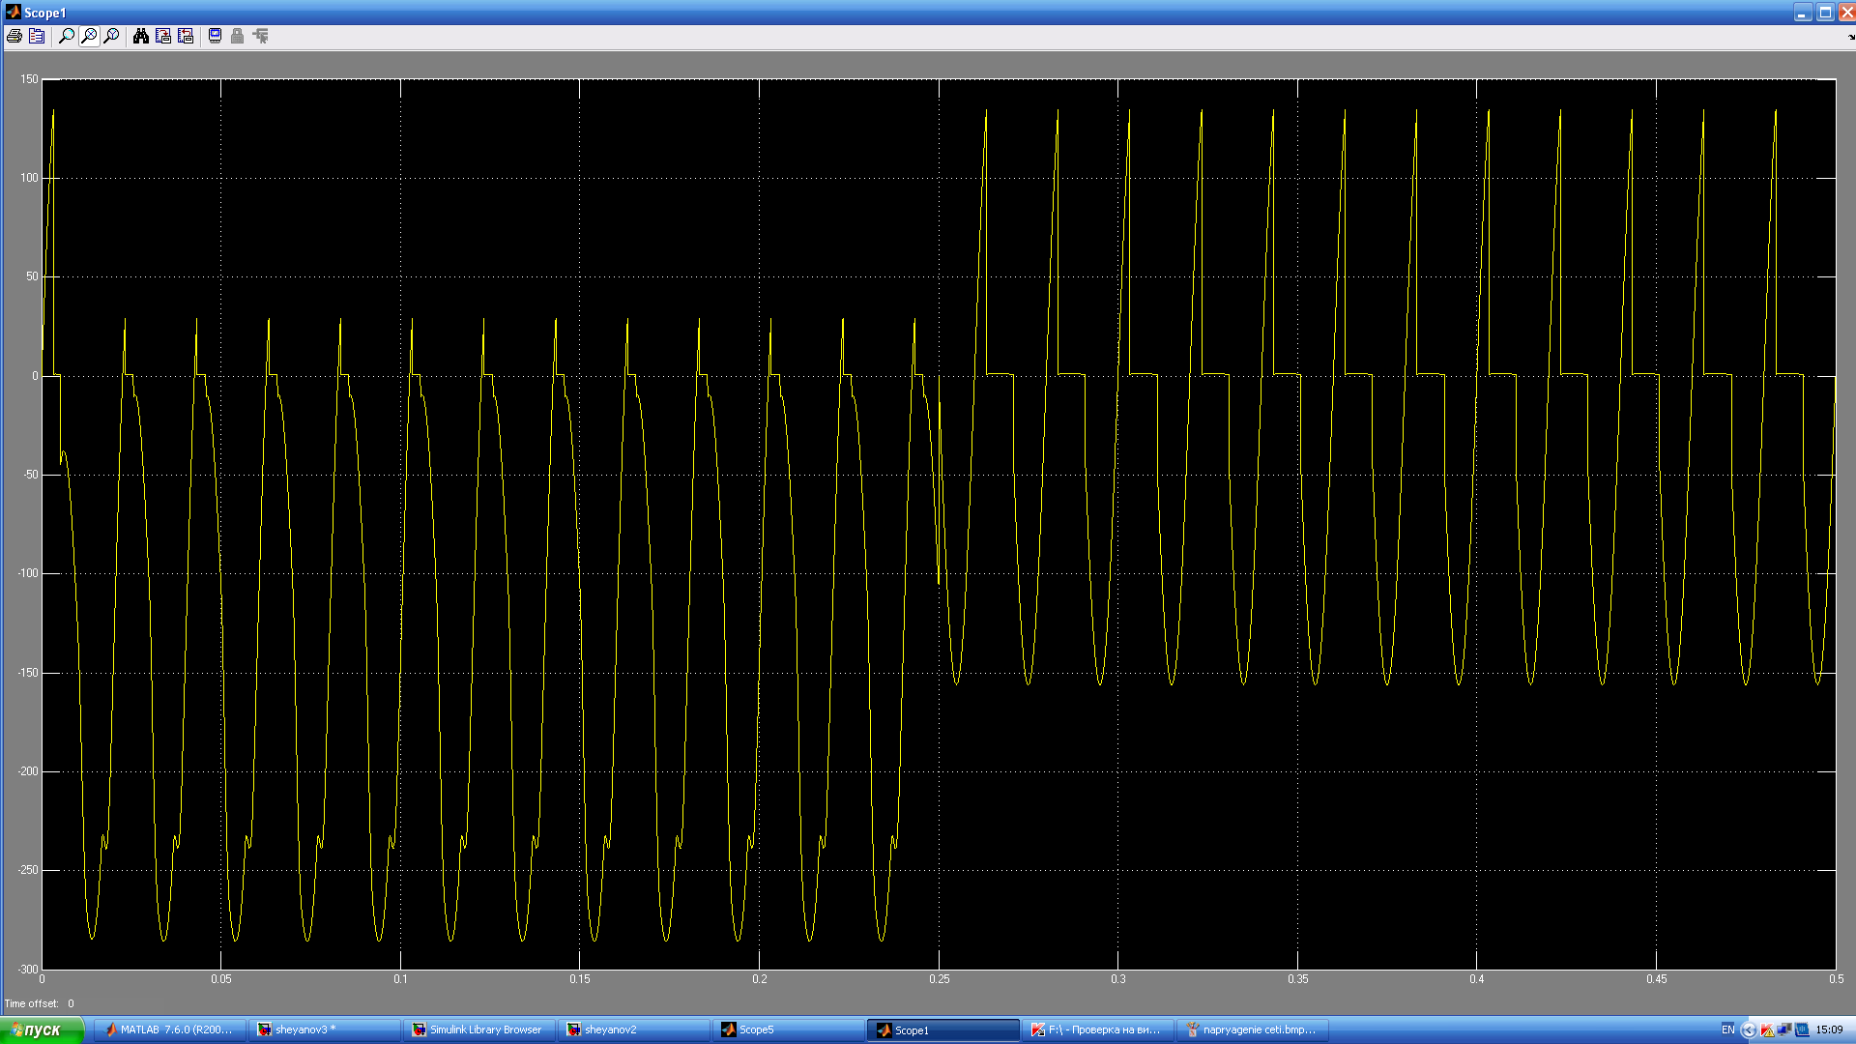Switch to sheyanov3 taskbar window
The width and height of the screenshot is (1856, 1044).
pos(324,1029)
